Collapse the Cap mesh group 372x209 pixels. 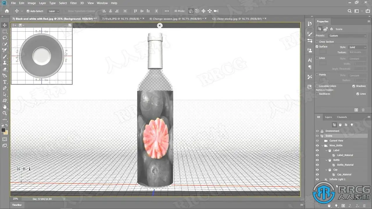(326, 170)
